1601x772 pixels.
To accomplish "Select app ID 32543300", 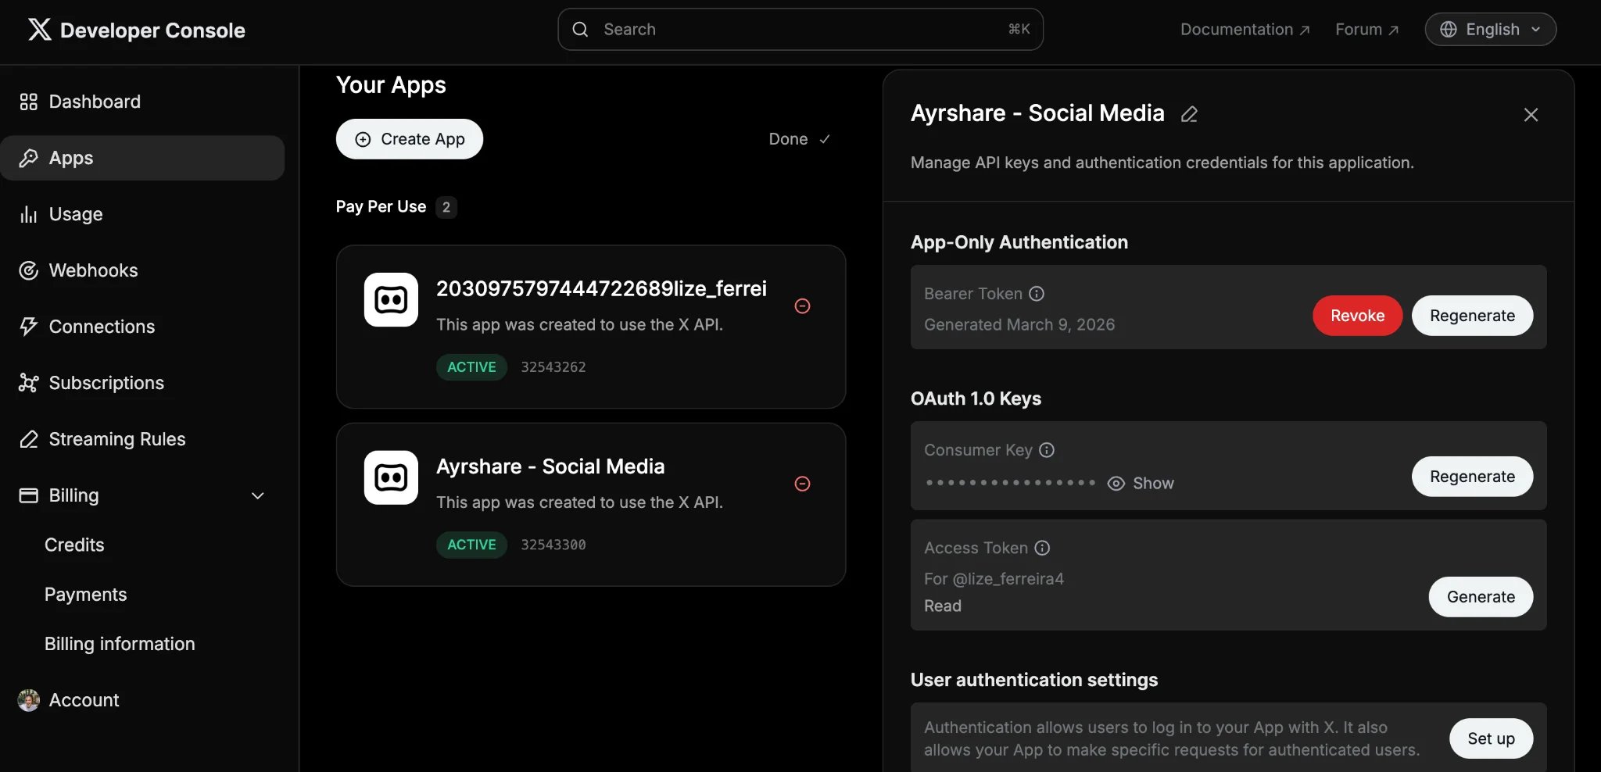I will tap(553, 545).
